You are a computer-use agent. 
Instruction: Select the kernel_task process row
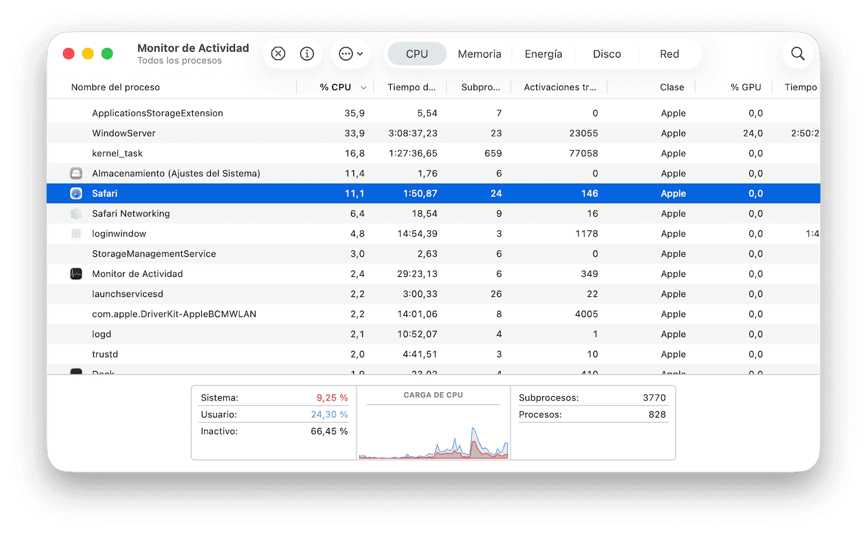433,153
